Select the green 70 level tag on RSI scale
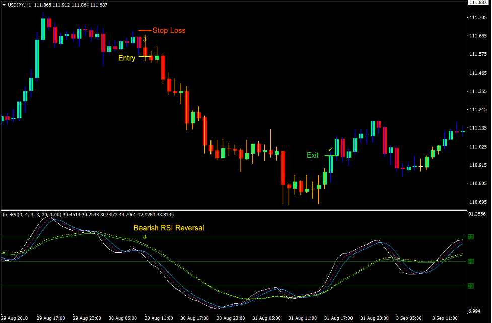 [x=471, y=237]
